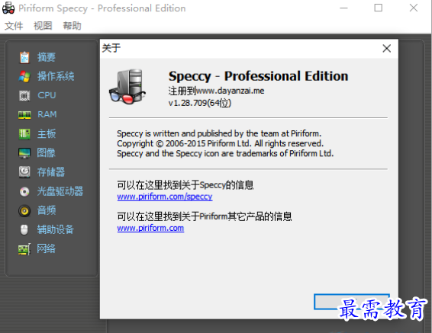The image size is (432, 333).
Task: Select the 摘要 summary sidebar label
Action: (x=47, y=57)
